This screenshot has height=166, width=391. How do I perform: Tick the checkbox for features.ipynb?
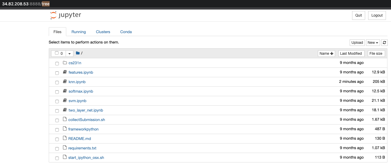57,73
